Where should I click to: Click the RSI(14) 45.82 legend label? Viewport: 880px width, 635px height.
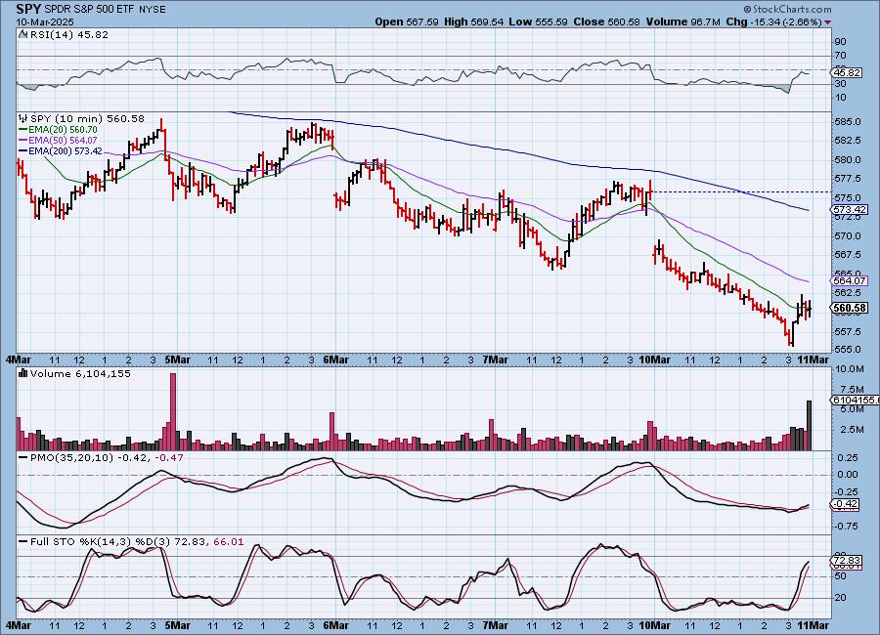pyautogui.click(x=69, y=34)
